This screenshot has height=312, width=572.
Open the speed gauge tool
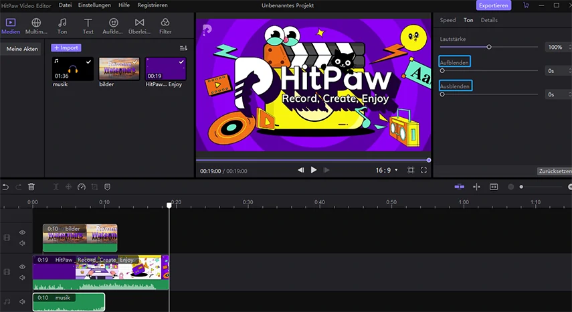(82, 187)
